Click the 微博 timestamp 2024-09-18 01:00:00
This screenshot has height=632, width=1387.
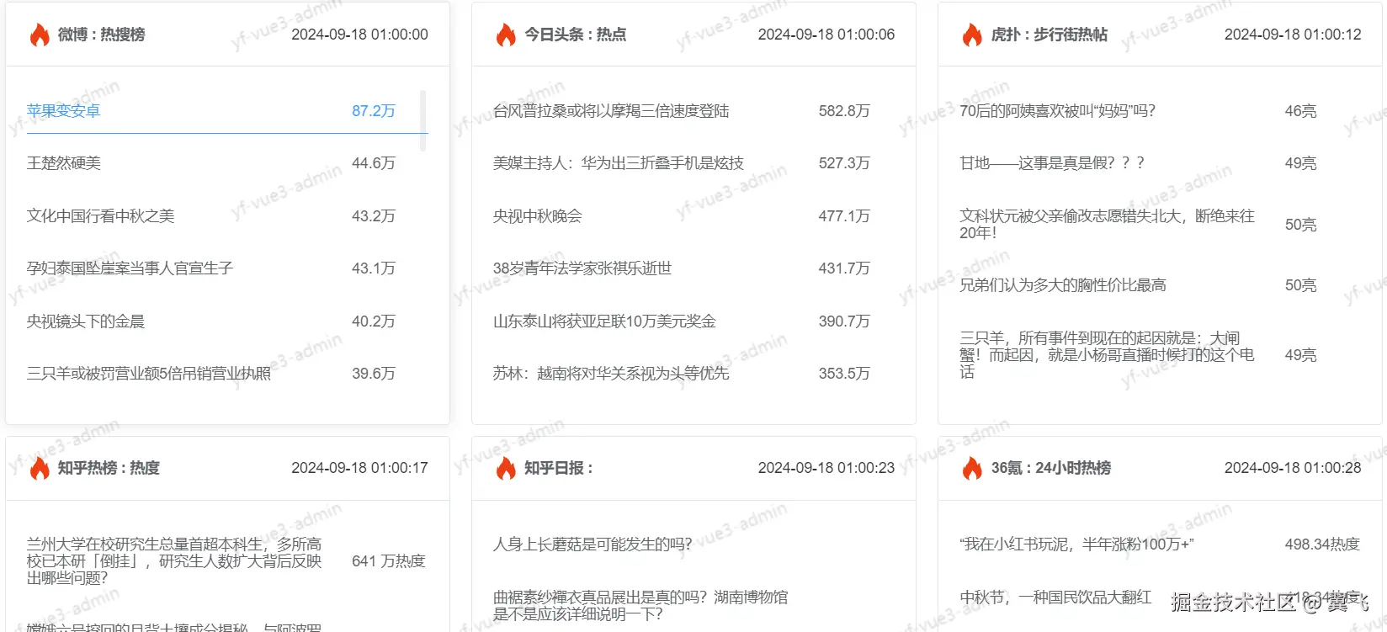click(x=359, y=35)
